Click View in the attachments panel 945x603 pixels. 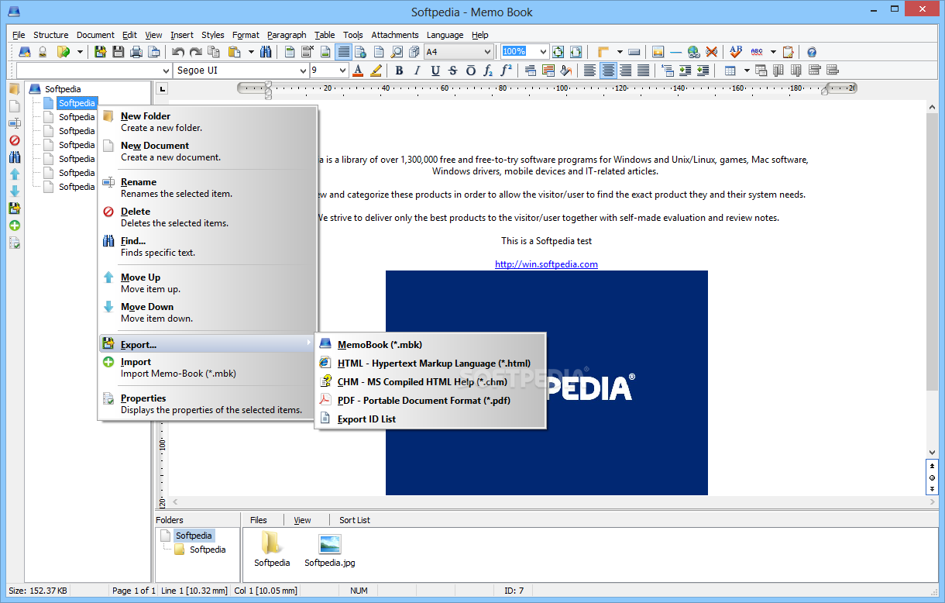(x=302, y=520)
